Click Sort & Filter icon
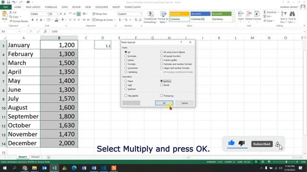307x172 pixels. 283,14
